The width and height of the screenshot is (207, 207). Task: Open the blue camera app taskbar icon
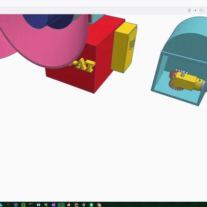coord(38,205)
